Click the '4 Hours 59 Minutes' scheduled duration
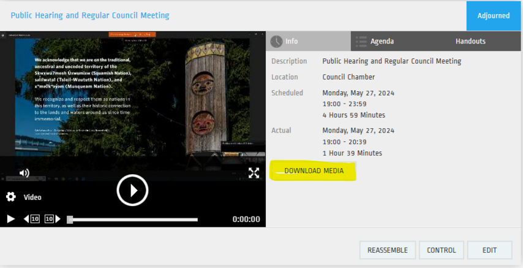This screenshot has height=268, width=523. coord(354,115)
